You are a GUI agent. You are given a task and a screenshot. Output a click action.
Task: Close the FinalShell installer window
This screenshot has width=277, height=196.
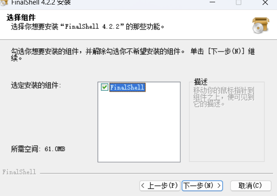point(265,2)
